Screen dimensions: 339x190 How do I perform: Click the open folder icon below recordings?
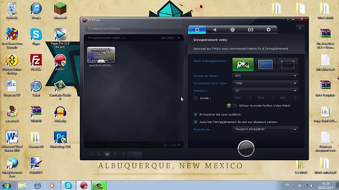pyautogui.click(x=107, y=154)
